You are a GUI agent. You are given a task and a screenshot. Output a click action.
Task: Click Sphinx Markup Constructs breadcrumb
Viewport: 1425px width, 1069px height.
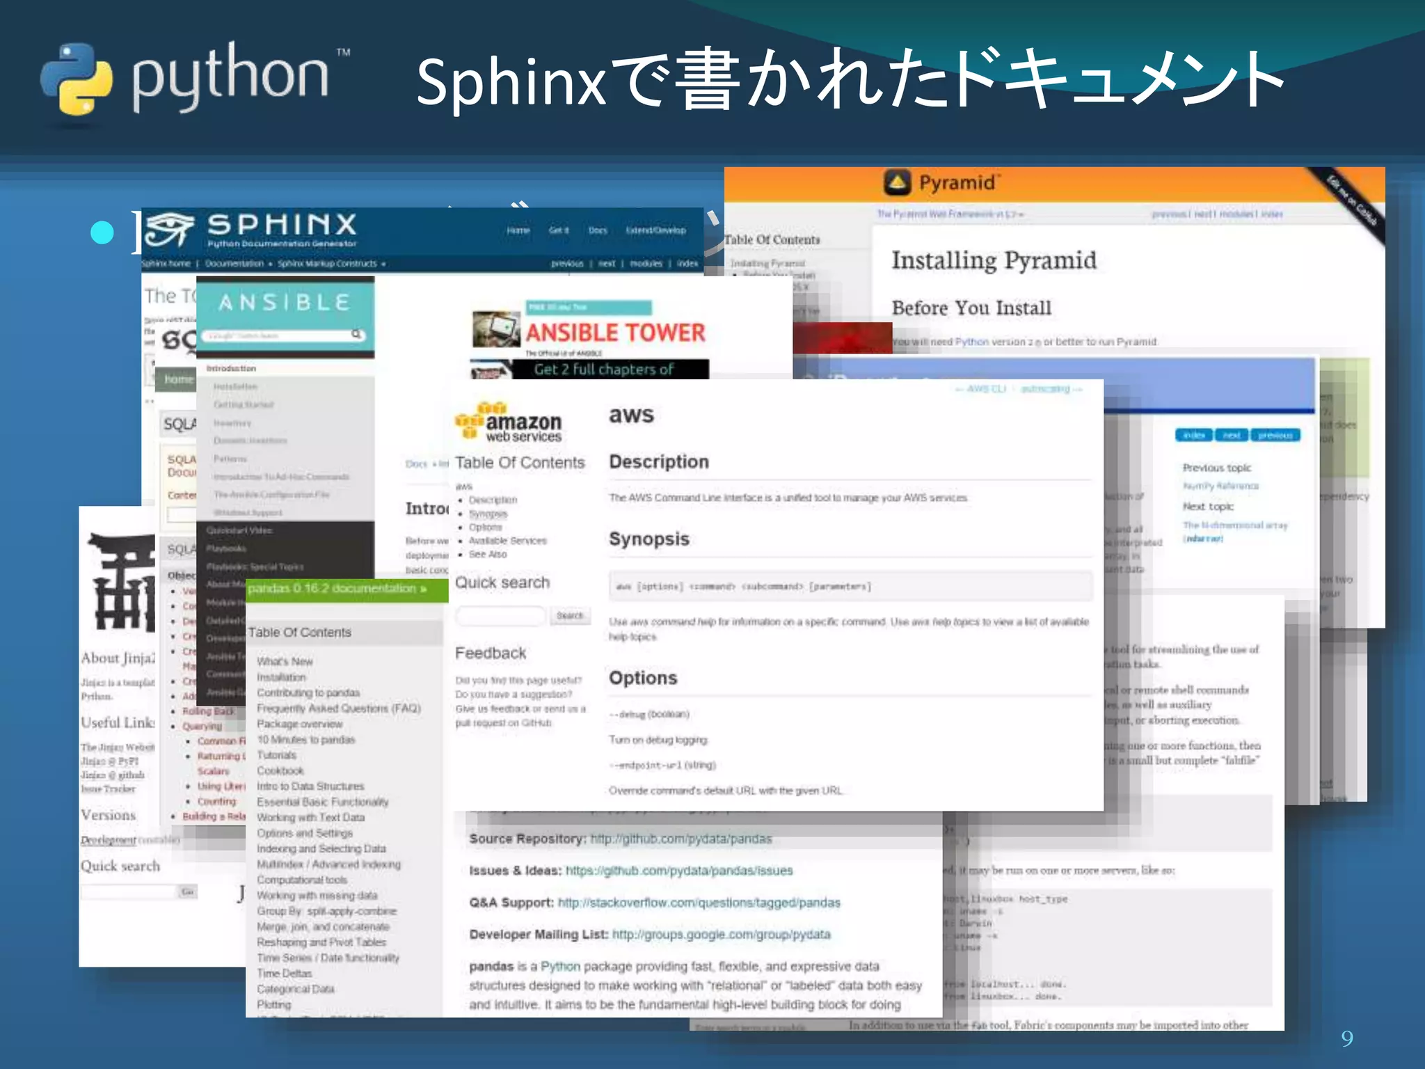(x=327, y=264)
